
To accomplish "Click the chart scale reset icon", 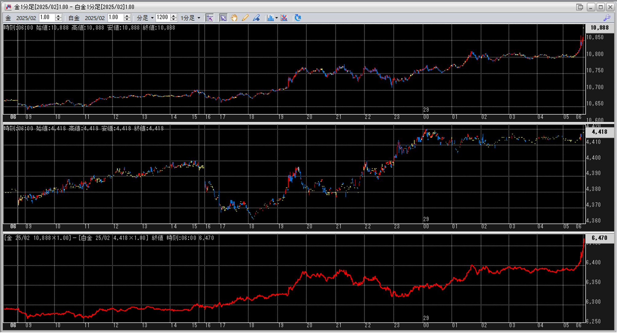I will [210, 18].
